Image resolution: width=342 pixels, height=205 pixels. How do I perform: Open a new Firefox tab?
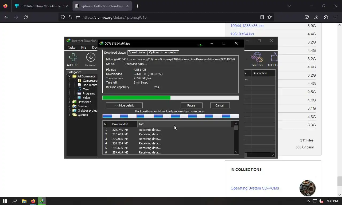(x=137, y=6)
